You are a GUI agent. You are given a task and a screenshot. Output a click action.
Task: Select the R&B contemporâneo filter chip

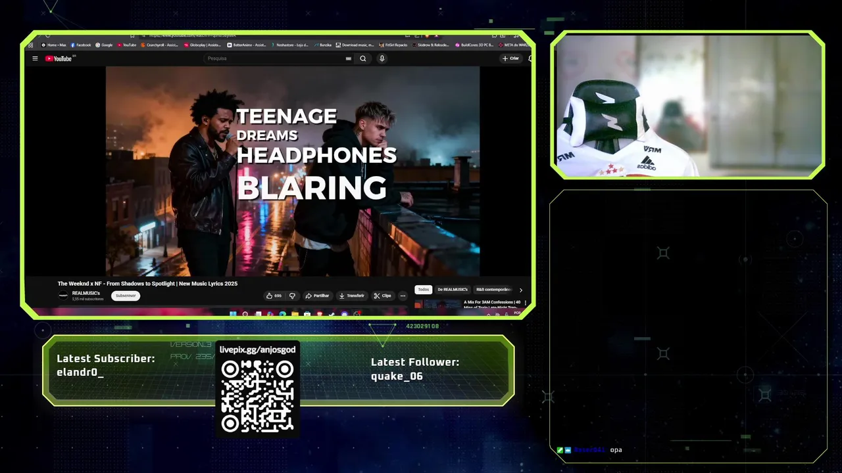pyautogui.click(x=493, y=290)
